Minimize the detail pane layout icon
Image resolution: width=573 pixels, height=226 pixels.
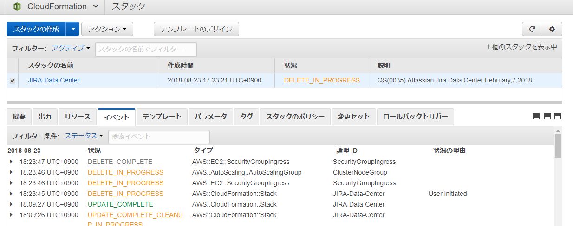536,116
